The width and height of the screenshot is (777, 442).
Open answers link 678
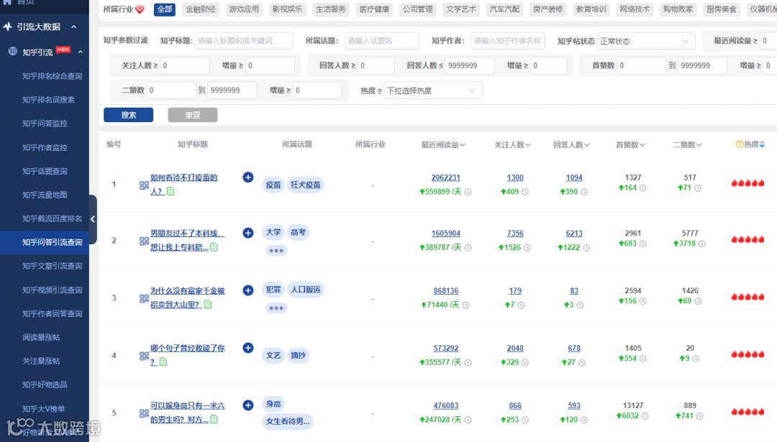574,349
